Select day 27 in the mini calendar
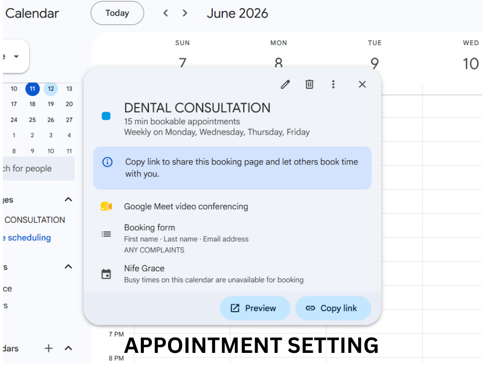Viewport: 503px width, 377px height. point(69,120)
